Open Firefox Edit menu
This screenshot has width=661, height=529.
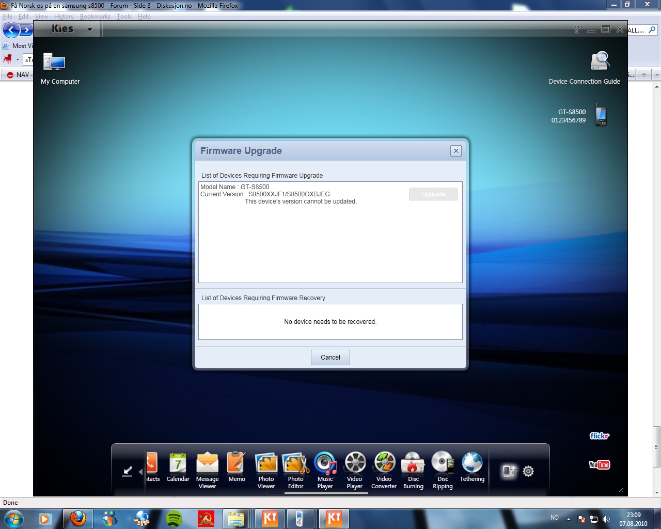pyautogui.click(x=24, y=17)
